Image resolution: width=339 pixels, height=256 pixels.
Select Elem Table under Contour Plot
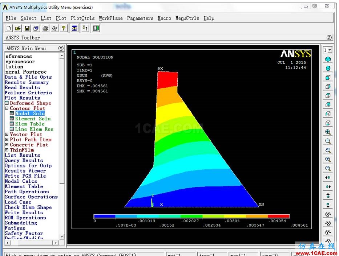30,124
